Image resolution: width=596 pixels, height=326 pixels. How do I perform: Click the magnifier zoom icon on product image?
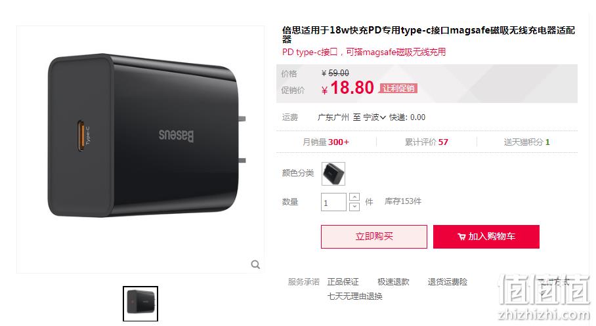[x=255, y=264]
